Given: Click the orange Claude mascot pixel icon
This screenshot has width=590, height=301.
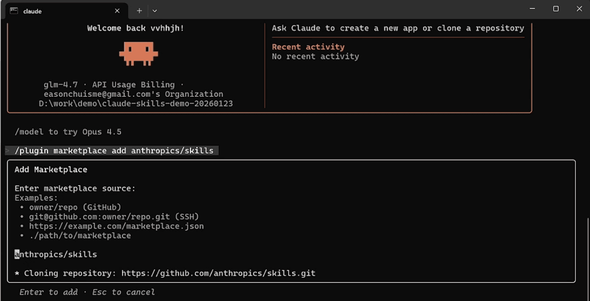Looking at the screenshot, I should [x=138, y=52].
